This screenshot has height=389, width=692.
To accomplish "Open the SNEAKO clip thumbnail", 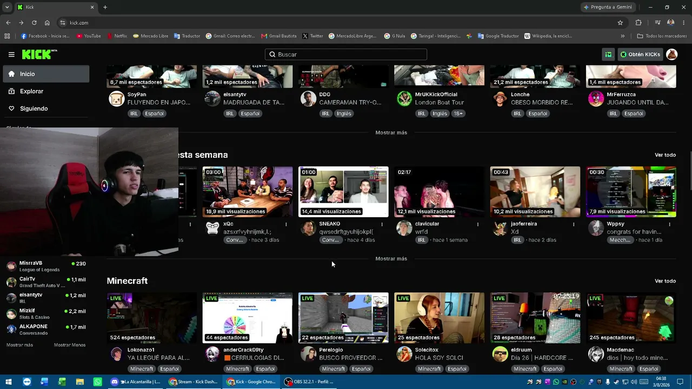I will click(x=343, y=192).
